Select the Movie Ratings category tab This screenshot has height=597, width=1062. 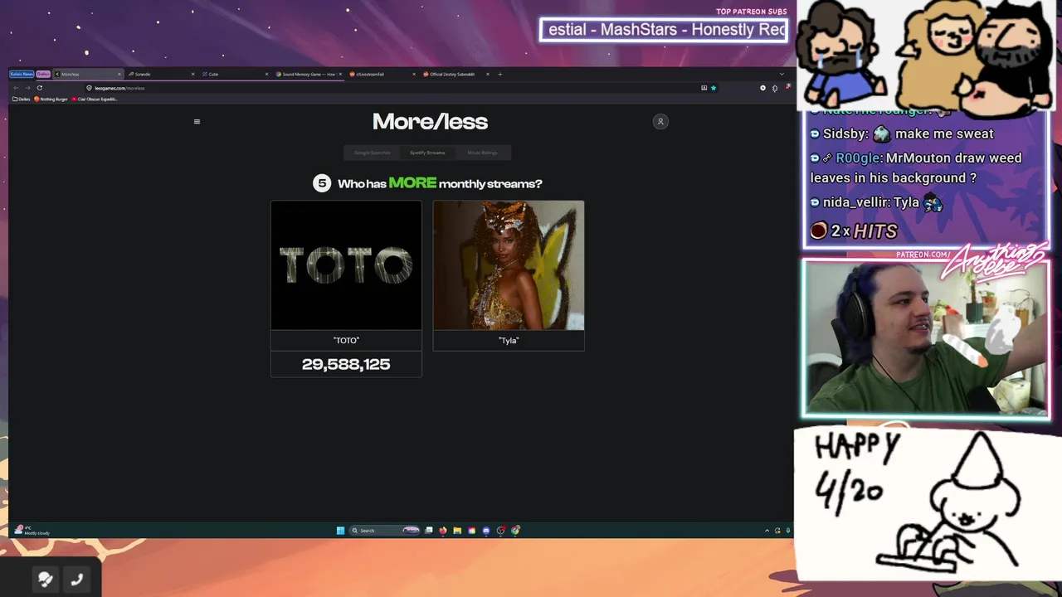pos(482,153)
